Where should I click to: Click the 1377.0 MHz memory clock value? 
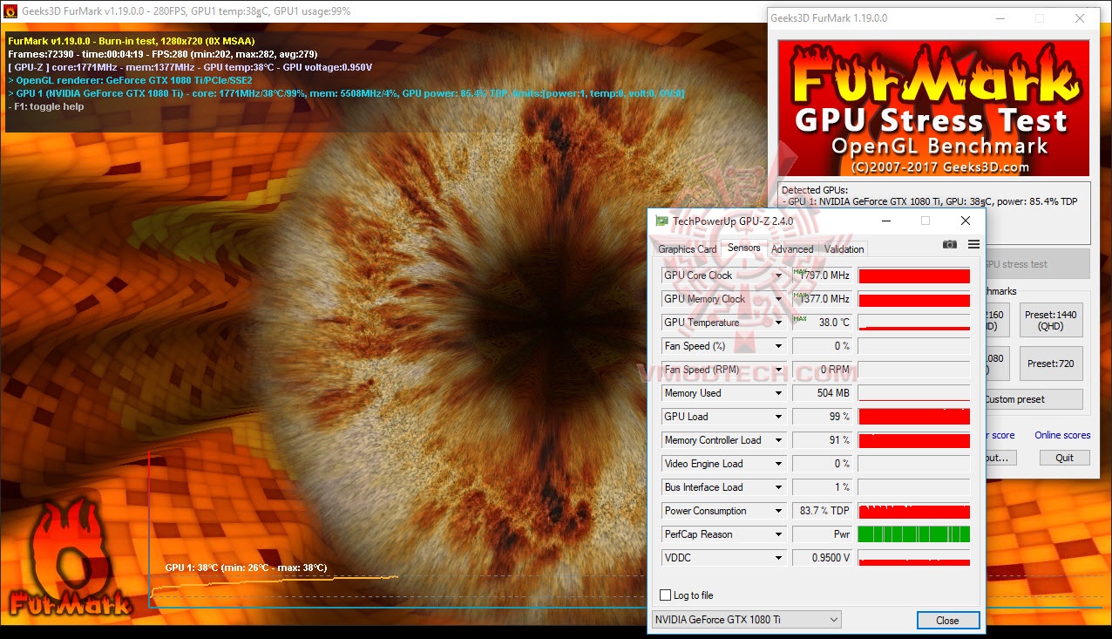click(822, 299)
